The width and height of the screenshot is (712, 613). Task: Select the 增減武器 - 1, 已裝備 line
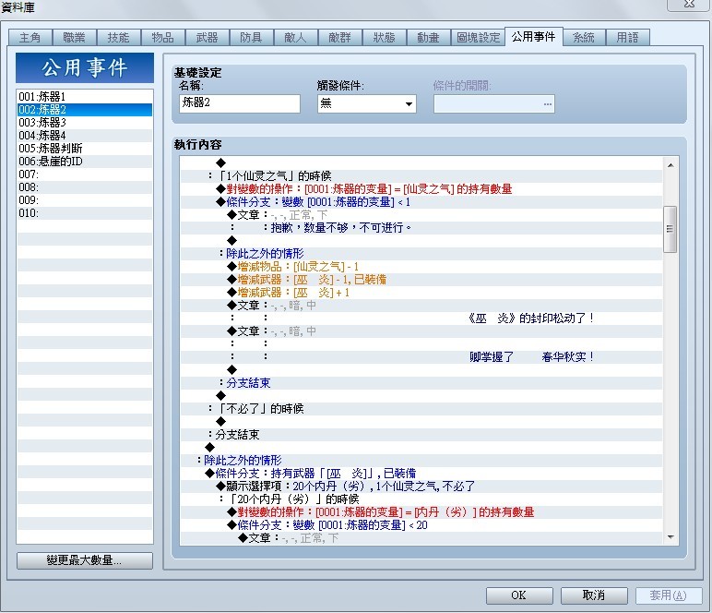421,280
